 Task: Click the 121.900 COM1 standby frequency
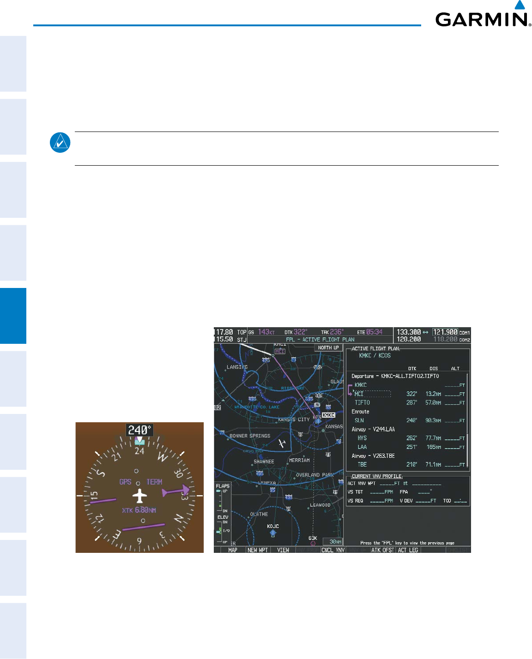click(445, 332)
